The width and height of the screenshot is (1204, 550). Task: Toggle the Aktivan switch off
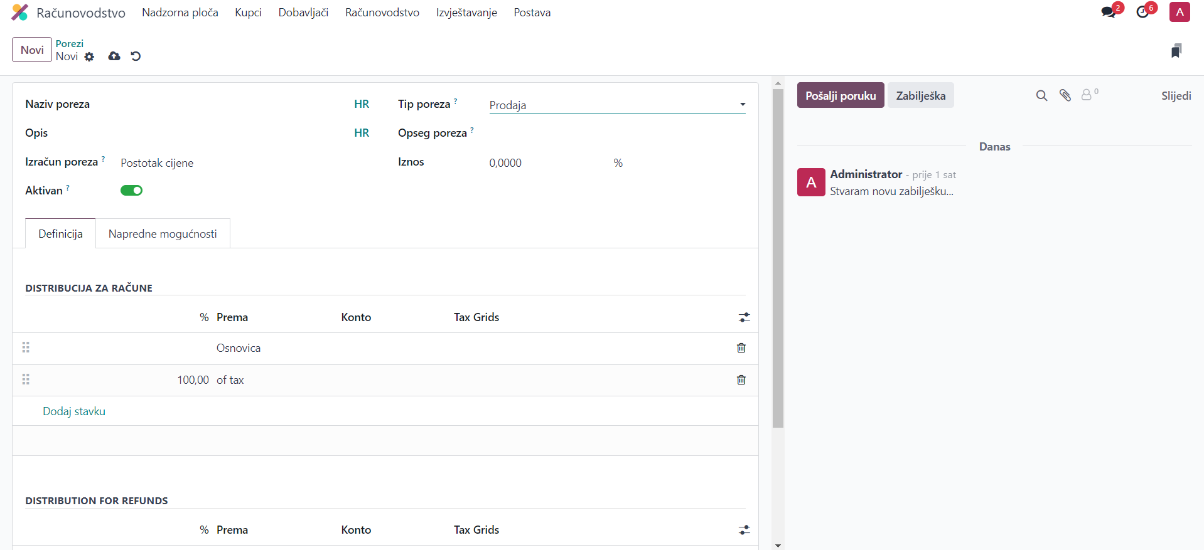point(131,191)
